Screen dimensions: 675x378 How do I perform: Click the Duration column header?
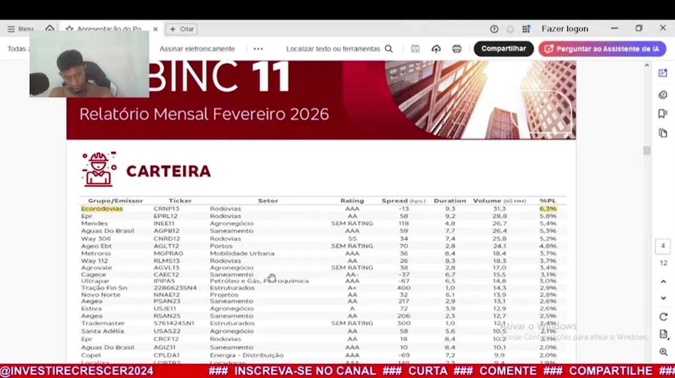(x=449, y=201)
